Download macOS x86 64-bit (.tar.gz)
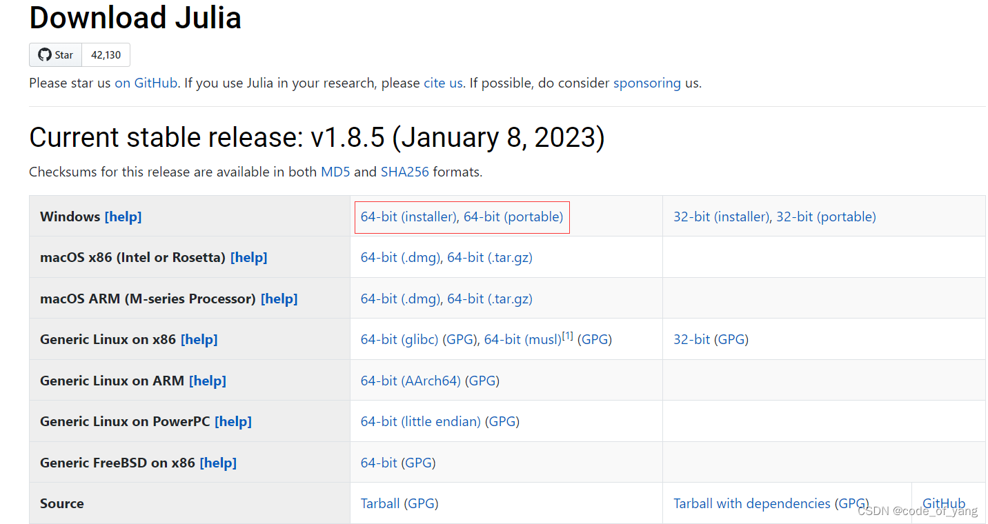The width and height of the screenshot is (988, 524). pos(490,257)
